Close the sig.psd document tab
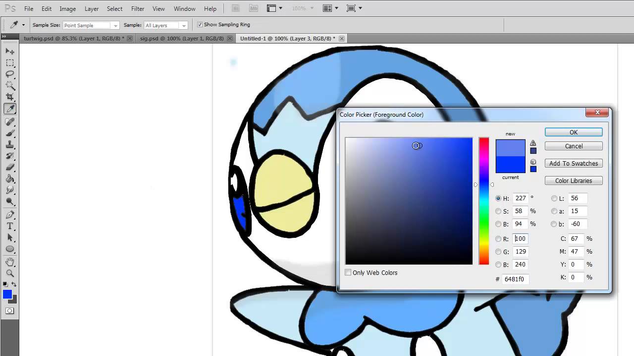 coord(229,39)
